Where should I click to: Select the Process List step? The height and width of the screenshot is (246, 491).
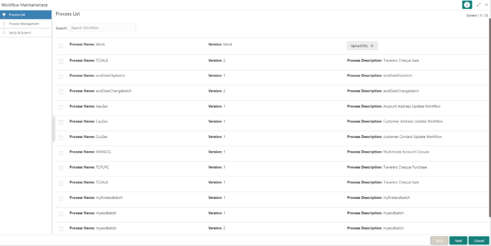pos(26,15)
